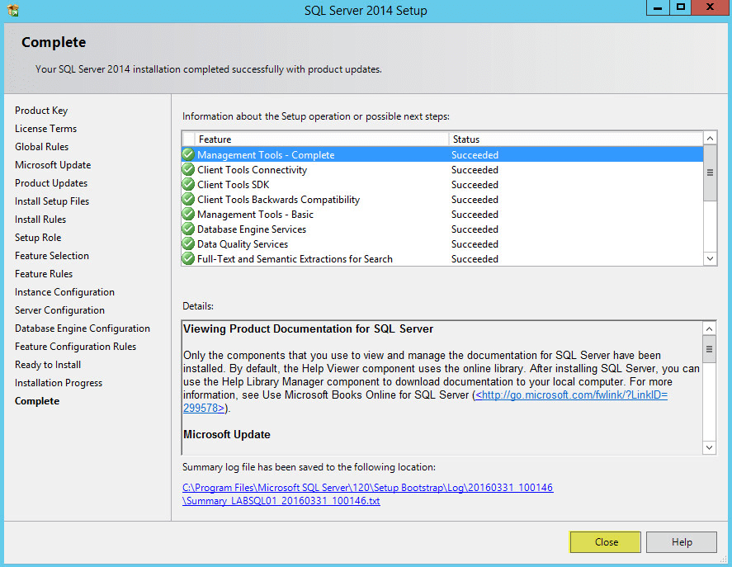
Task: Click green check icon for Client Tools Connectivity
Action: tap(188, 169)
